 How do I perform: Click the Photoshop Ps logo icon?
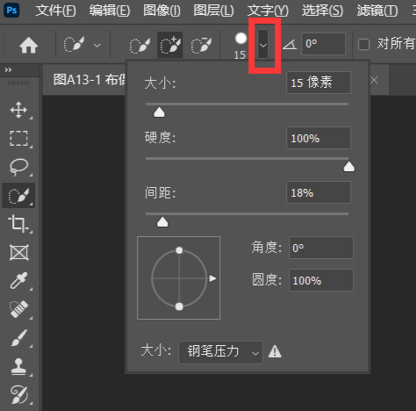pyautogui.click(x=11, y=11)
